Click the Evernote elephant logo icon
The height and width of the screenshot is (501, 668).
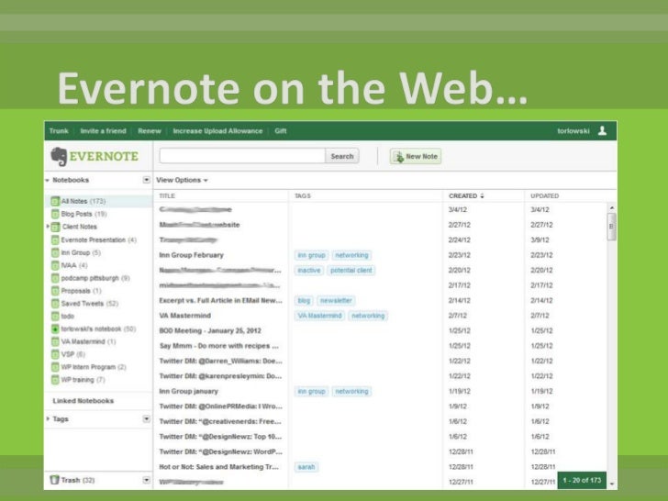60,156
